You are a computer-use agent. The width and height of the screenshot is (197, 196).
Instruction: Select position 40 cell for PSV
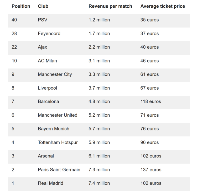14,20
